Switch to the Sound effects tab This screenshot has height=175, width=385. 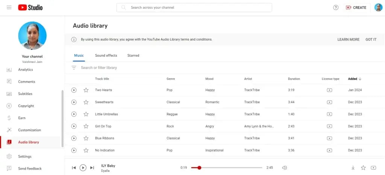(x=106, y=55)
